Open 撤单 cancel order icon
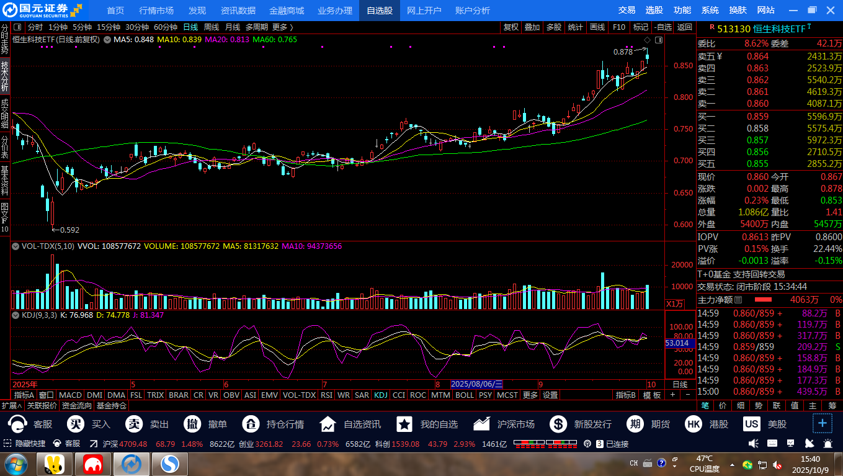This screenshot has width=843, height=476. click(x=192, y=424)
